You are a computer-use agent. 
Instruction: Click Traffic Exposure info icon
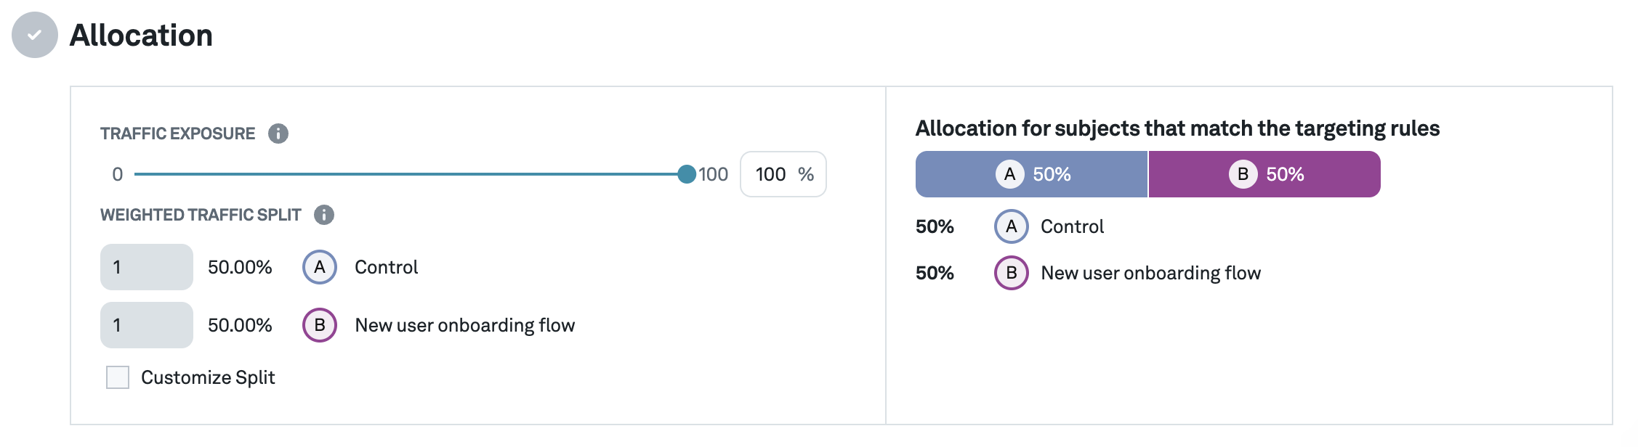coord(278,134)
